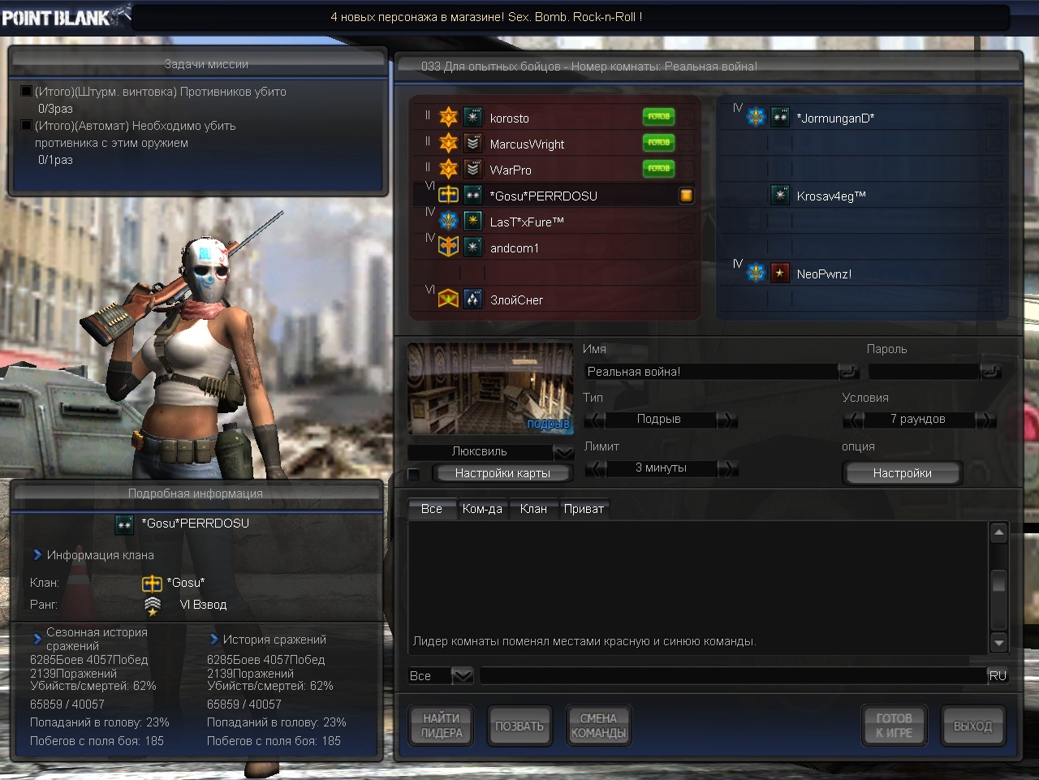Switch to the Клан chat tab
1039x780 pixels.
(533, 509)
